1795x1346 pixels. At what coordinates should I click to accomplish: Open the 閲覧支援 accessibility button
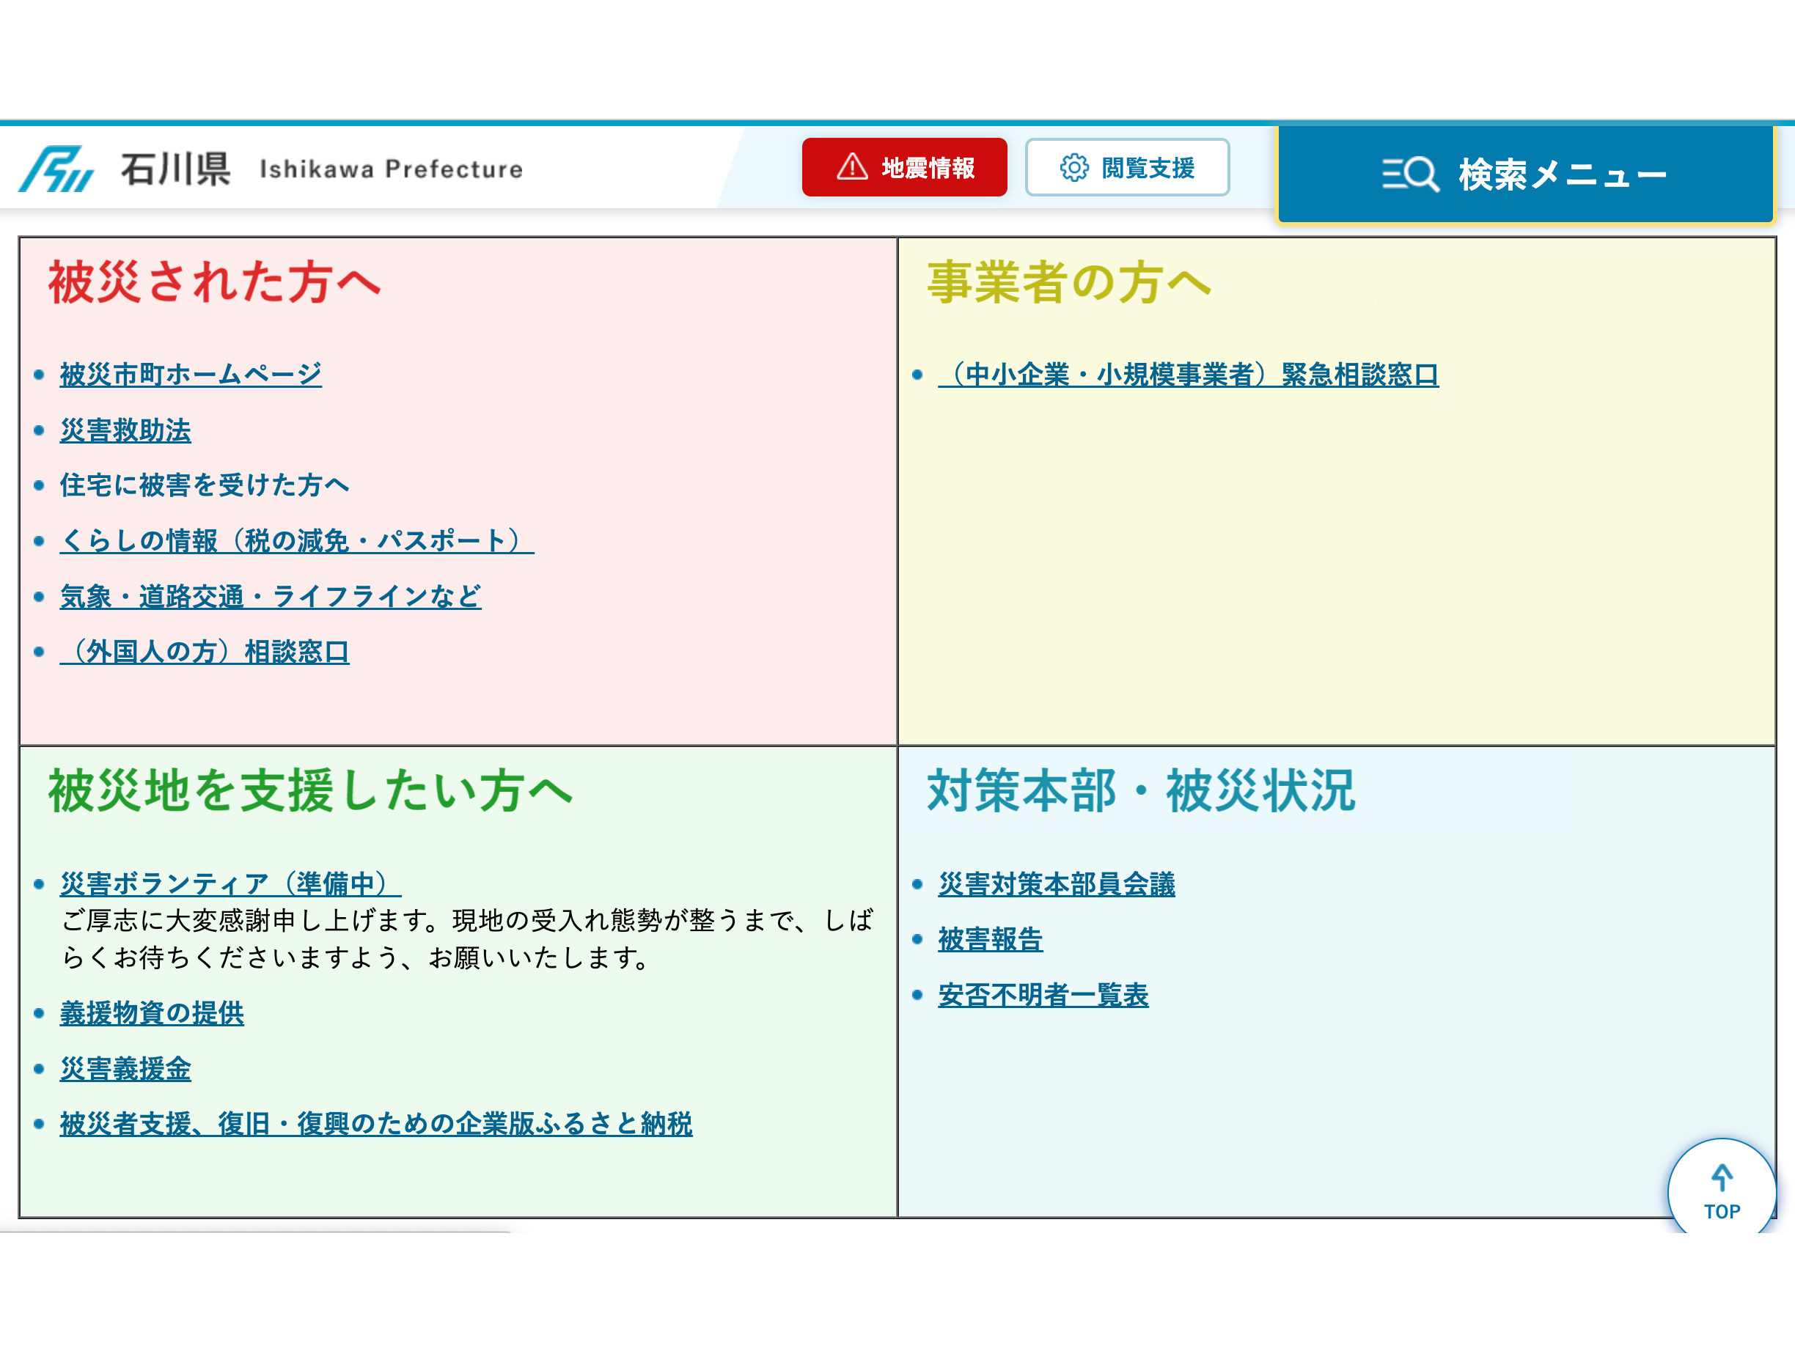[1127, 168]
